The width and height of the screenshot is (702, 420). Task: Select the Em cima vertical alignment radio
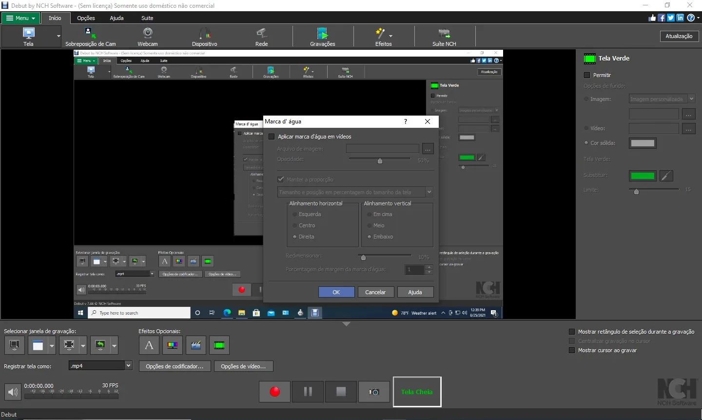pyautogui.click(x=369, y=214)
